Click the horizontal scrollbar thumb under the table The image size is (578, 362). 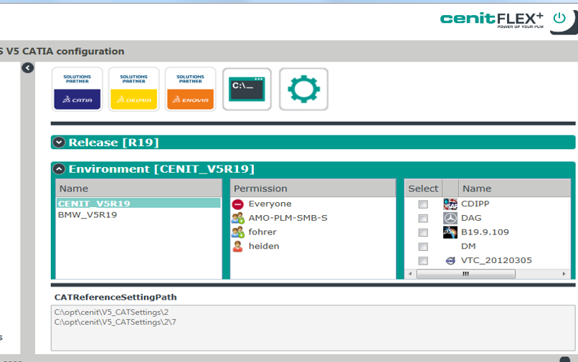point(466,274)
